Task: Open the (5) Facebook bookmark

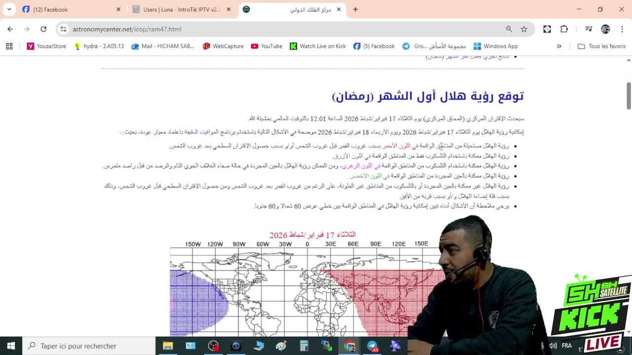Action: pos(374,46)
